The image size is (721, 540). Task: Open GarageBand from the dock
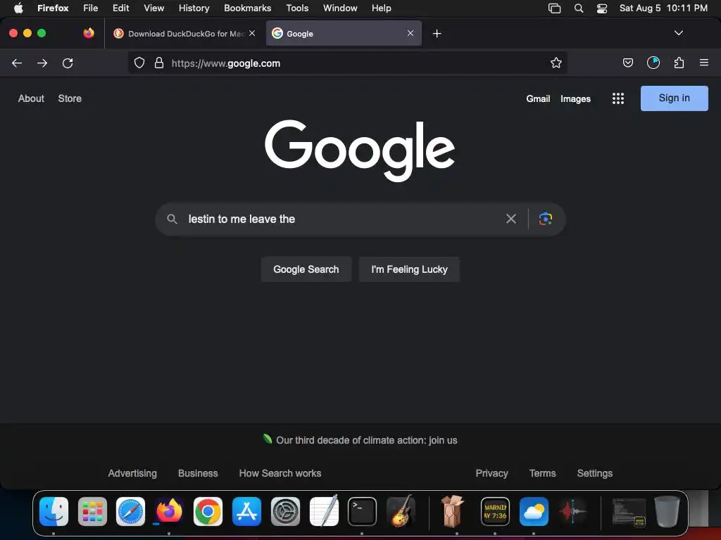401,511
